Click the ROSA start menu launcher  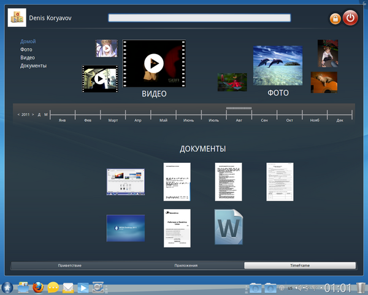pyautogui.click(x=7, y=287)
